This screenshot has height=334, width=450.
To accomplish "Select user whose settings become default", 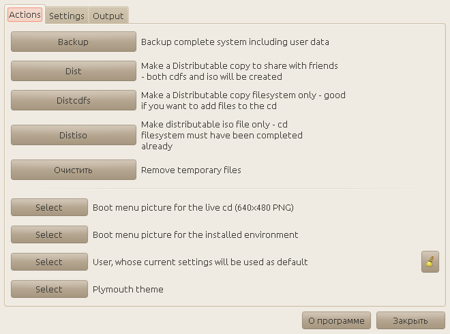I will [49, 262].
